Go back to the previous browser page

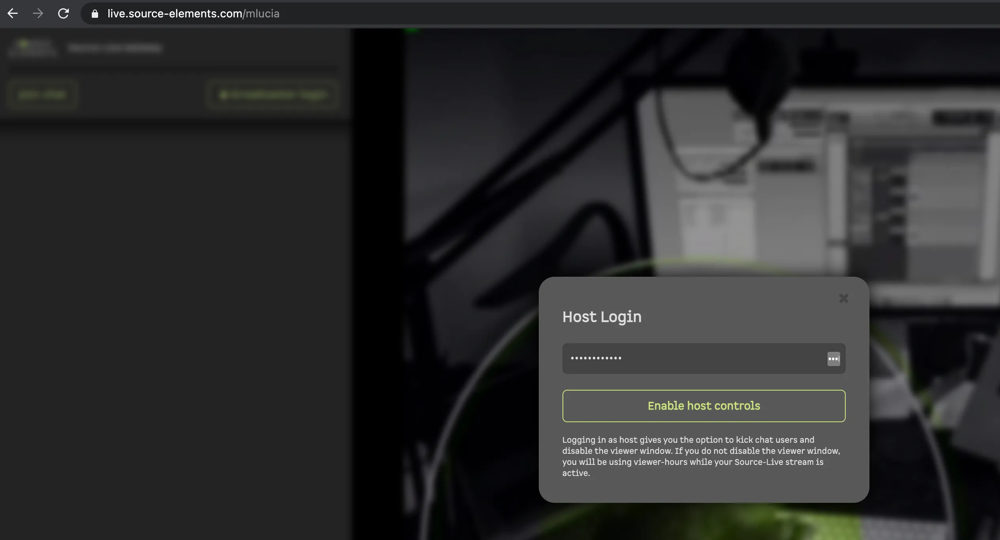pos(13,13)
